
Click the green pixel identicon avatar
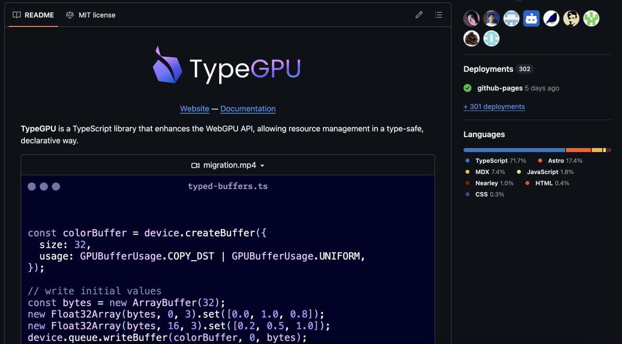[591, 19]
